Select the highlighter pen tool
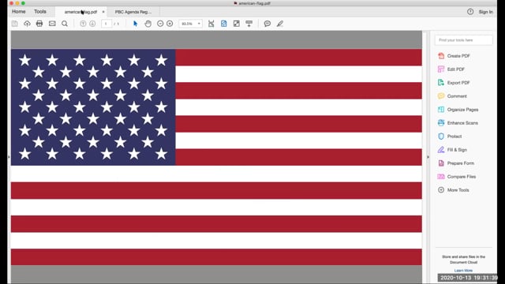This screenshot has height=284, width=505. point(280,24)
